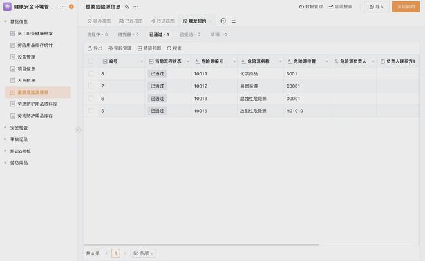This screenshot has width=425, height=261.
Task: Open 员工职业健康档案 in the sidebar
Action: (x=38, y=34)
